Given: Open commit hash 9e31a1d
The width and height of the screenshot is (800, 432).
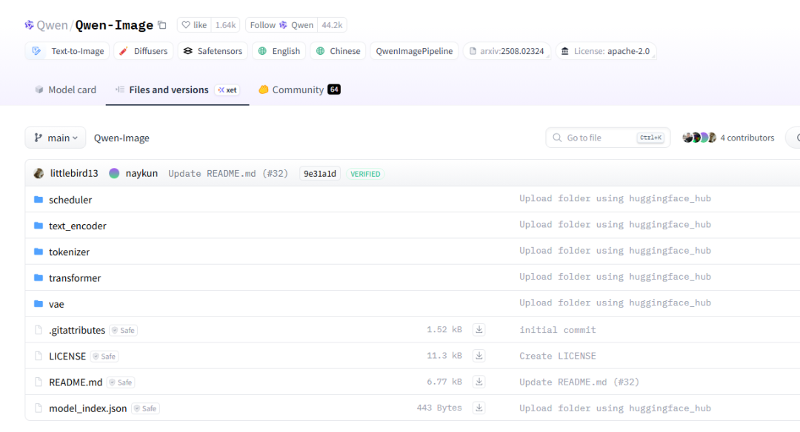Looking at the screenshot, I should click(x=320, y=174).
